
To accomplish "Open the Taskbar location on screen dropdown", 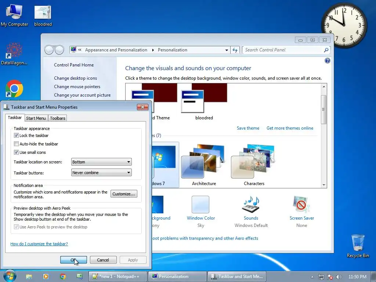I will coord(101,162).
